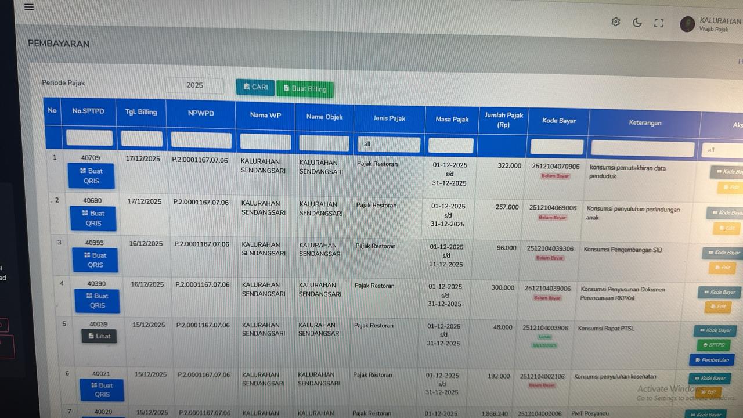Toggle dark mode with moon icon

click(637, 23)
